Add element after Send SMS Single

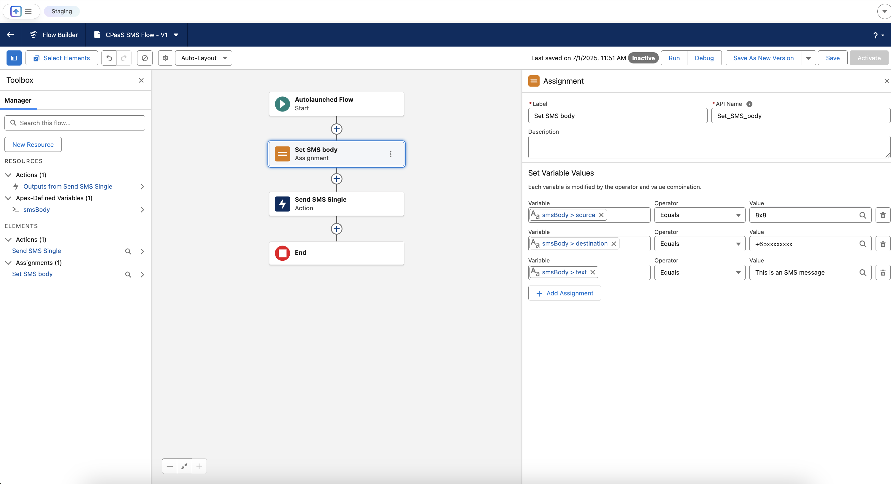coord(336,229)
